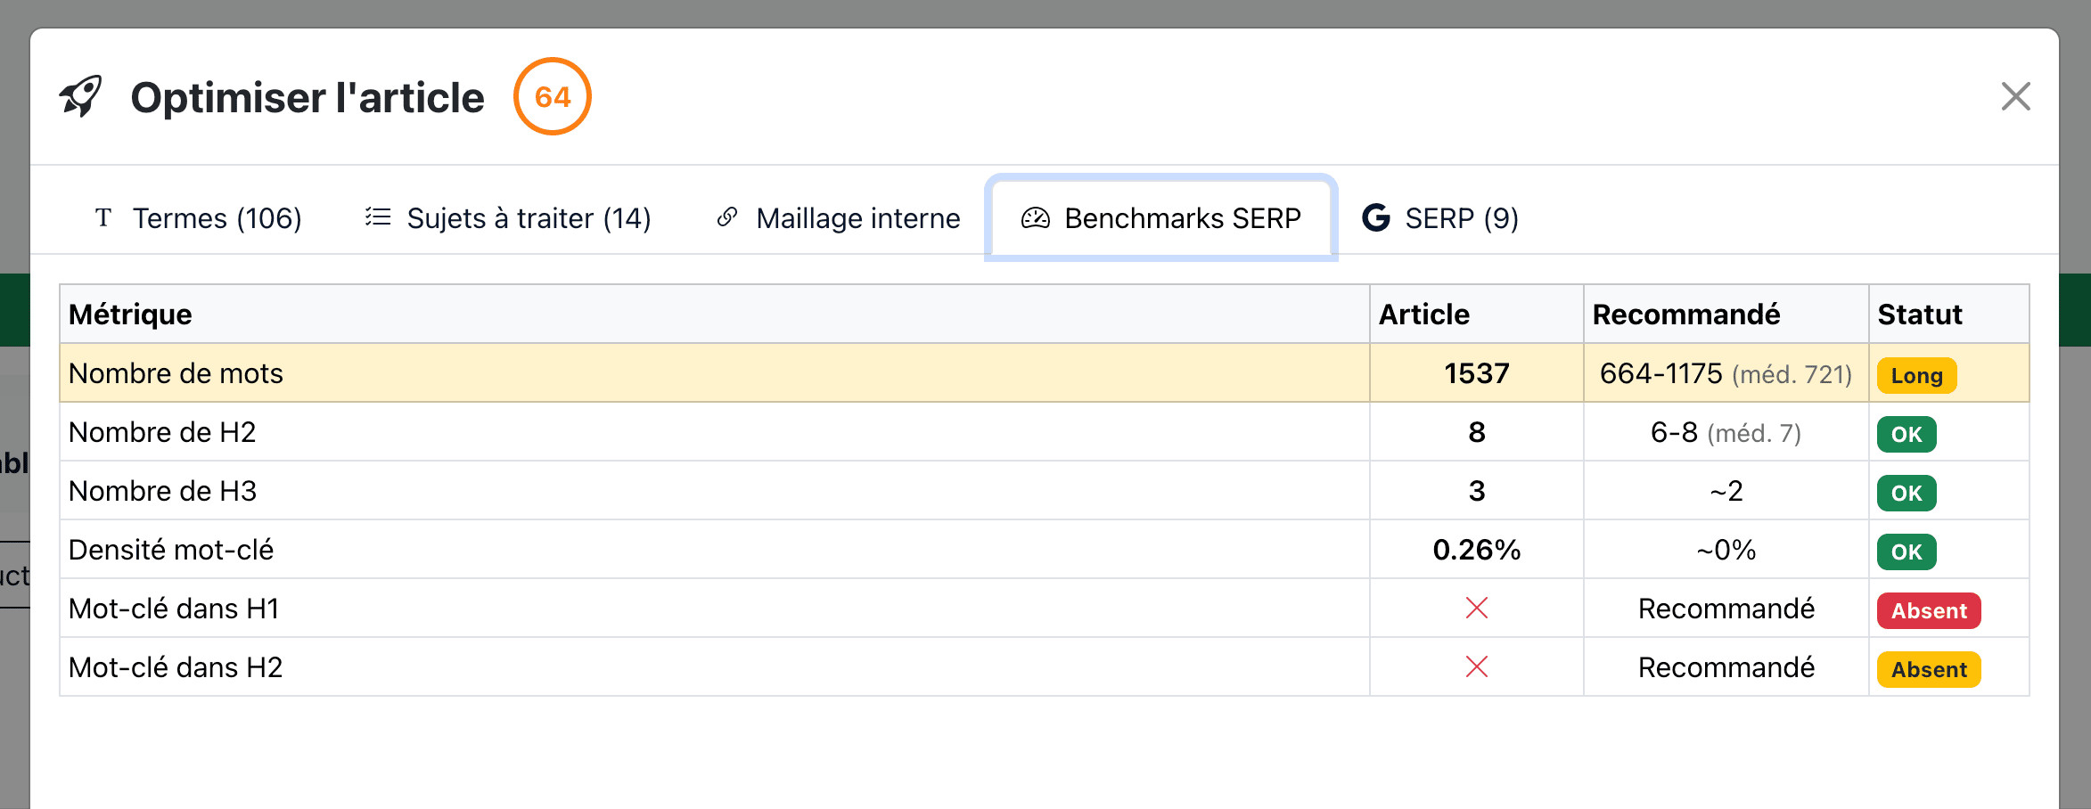This screenshot has width=2091, height=809.
Task: Click the yellow Absent badge for H2
Action: tap(1929, 669)
